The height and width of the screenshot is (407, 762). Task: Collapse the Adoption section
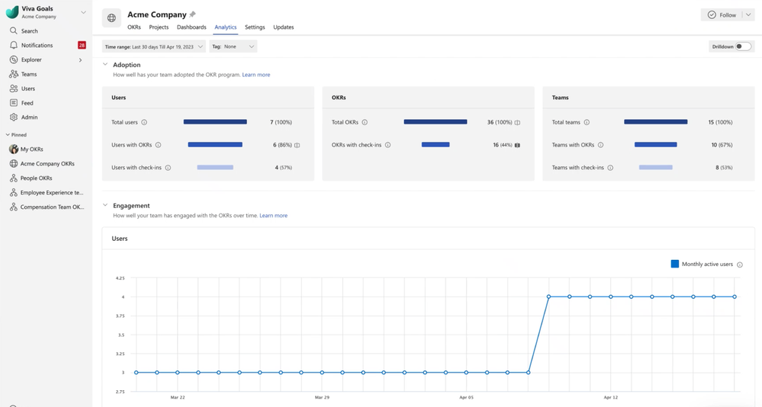105,64
